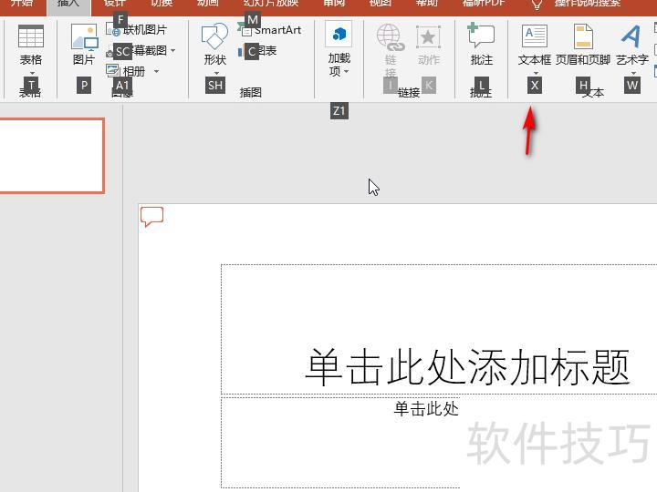Open the 切换 transitions tab
The image size is (657, 492).
click(x=162, y=4)
